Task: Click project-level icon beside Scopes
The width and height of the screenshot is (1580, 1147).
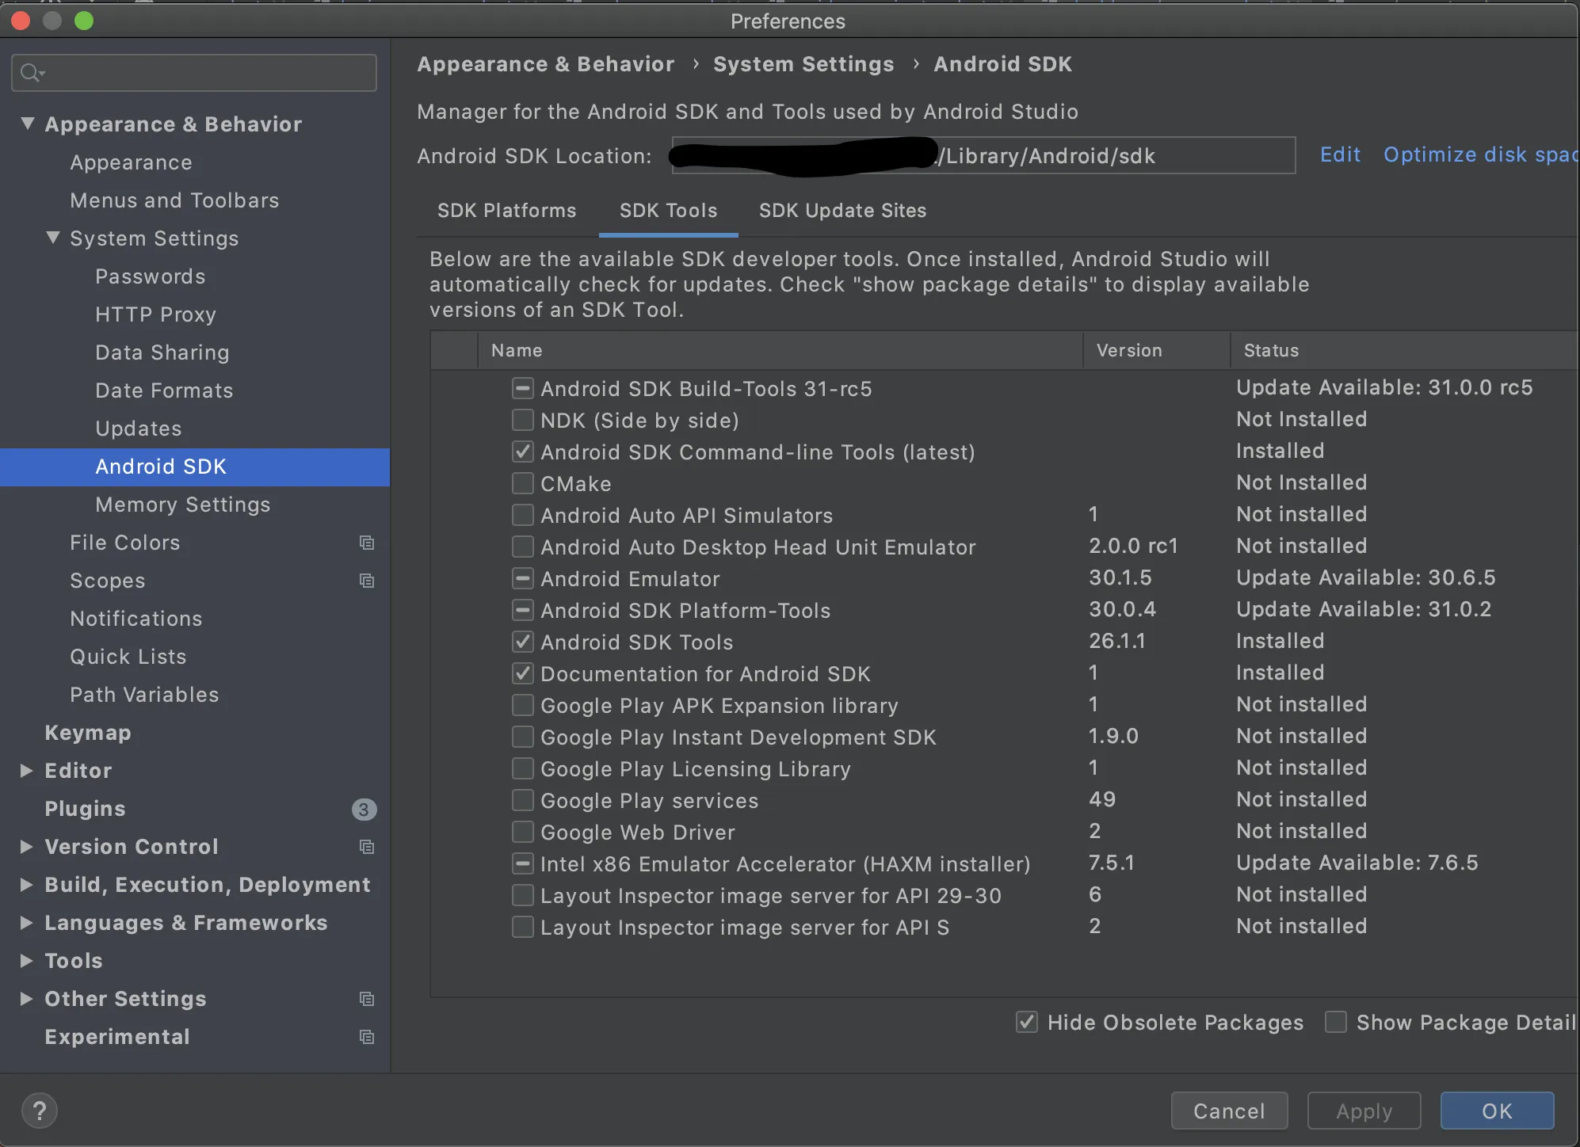Action: (x=366, y=581)
